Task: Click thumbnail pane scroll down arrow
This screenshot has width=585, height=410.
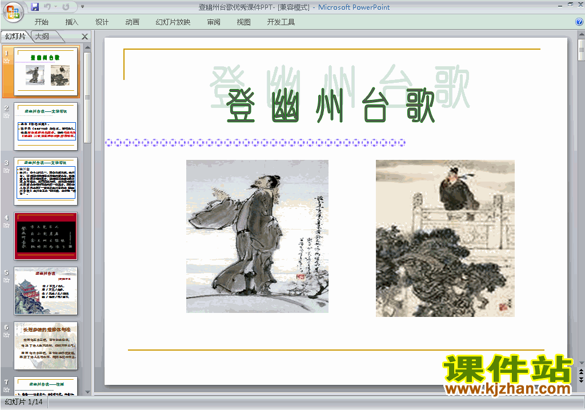Action: [x=87, y=392]
